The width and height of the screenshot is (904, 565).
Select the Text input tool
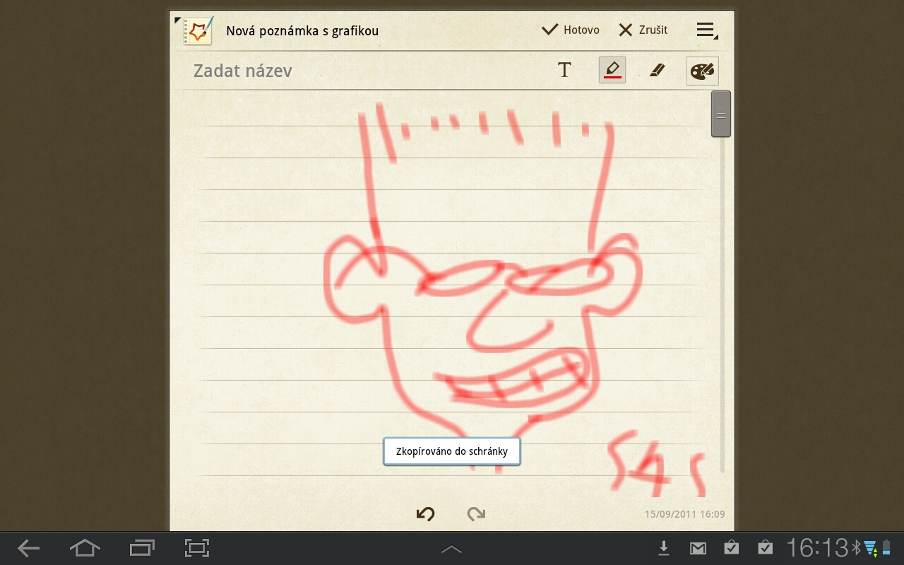[x=564, y=69]
